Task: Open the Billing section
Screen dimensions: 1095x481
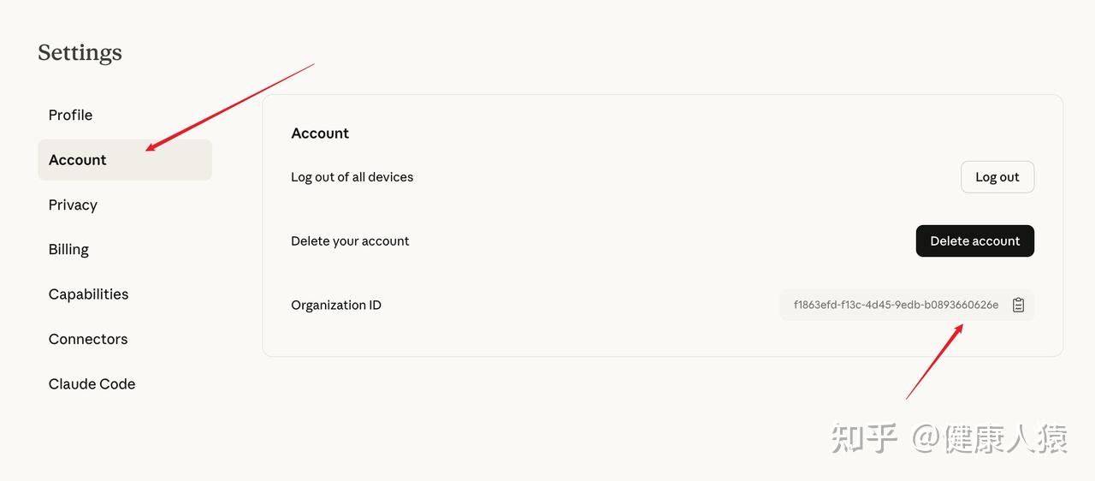Action: (x=68, y=249)
